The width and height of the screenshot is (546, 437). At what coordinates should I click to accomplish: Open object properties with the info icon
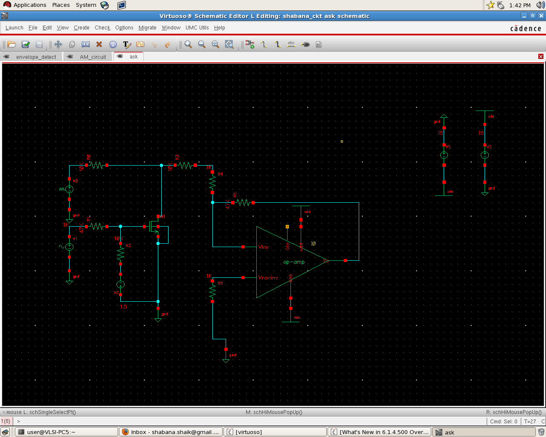pos(113,44)
